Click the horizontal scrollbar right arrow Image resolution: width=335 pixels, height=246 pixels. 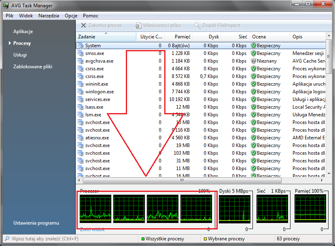(x=322, y=180)
